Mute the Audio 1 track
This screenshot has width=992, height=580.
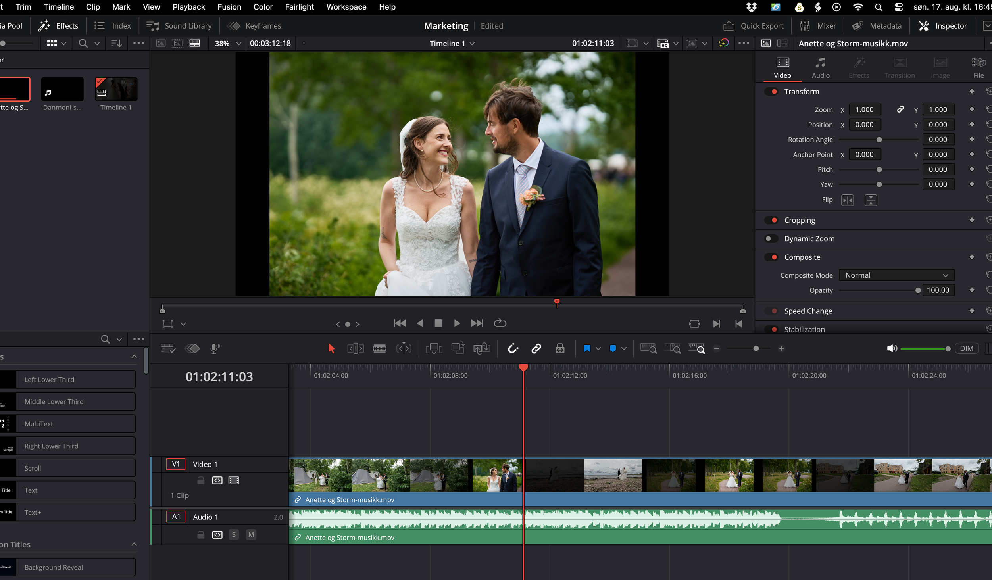(251, 535)
